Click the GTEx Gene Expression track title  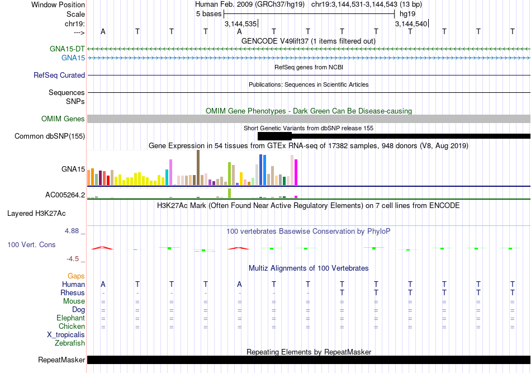309,145
